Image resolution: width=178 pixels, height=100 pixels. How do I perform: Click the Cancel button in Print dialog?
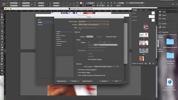104,81
